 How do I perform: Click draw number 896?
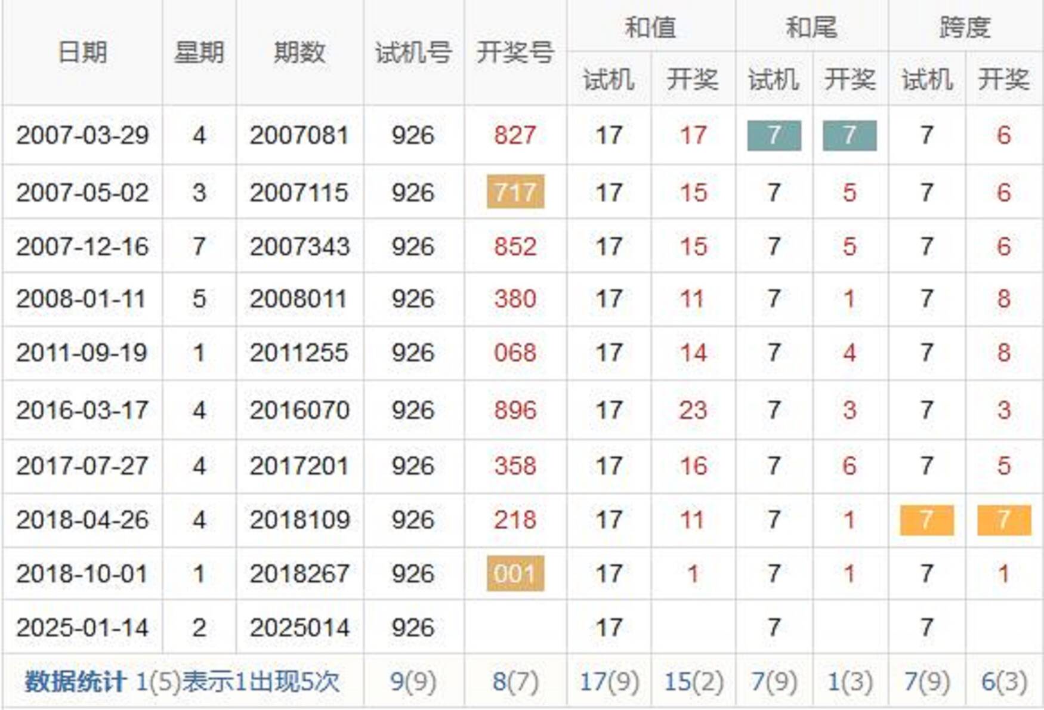[x=515, y=410]
